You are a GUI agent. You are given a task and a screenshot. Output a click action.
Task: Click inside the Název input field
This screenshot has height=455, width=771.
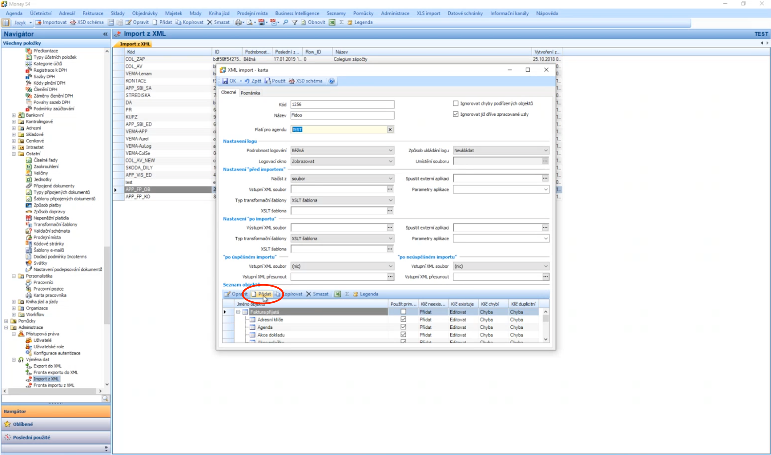[342, 115]
